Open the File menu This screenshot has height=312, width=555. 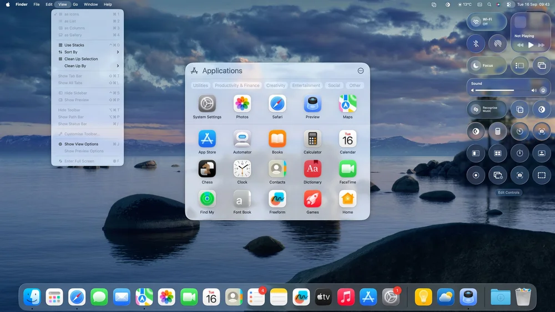click(x=37, y=4)
